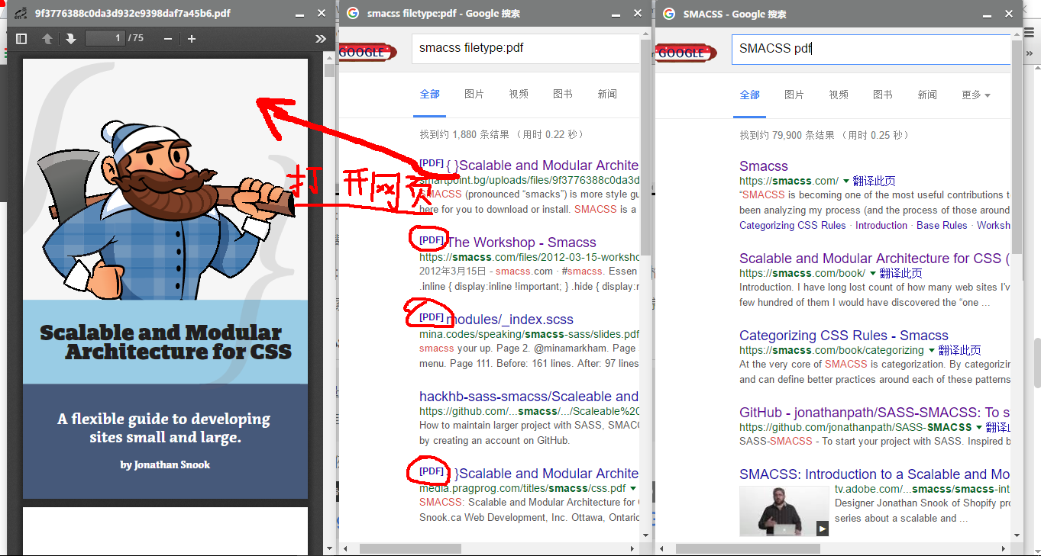The image size is (1041, 556).
Task: Click the PDF window title bar icon
Action: [x=21, y=13]
